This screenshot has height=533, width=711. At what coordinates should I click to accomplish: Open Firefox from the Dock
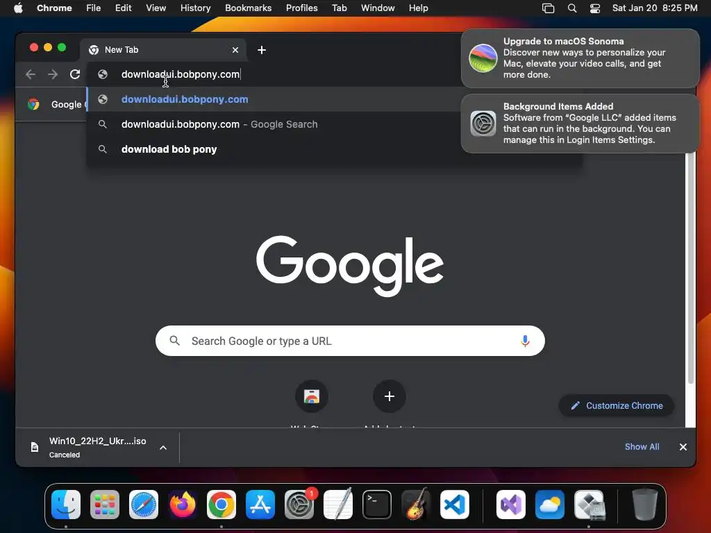183,505
